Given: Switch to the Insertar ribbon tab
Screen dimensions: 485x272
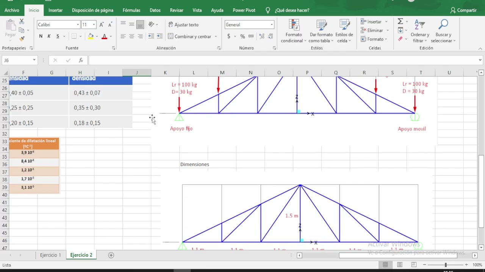Looking at the screenshot, I should [55, 10].
